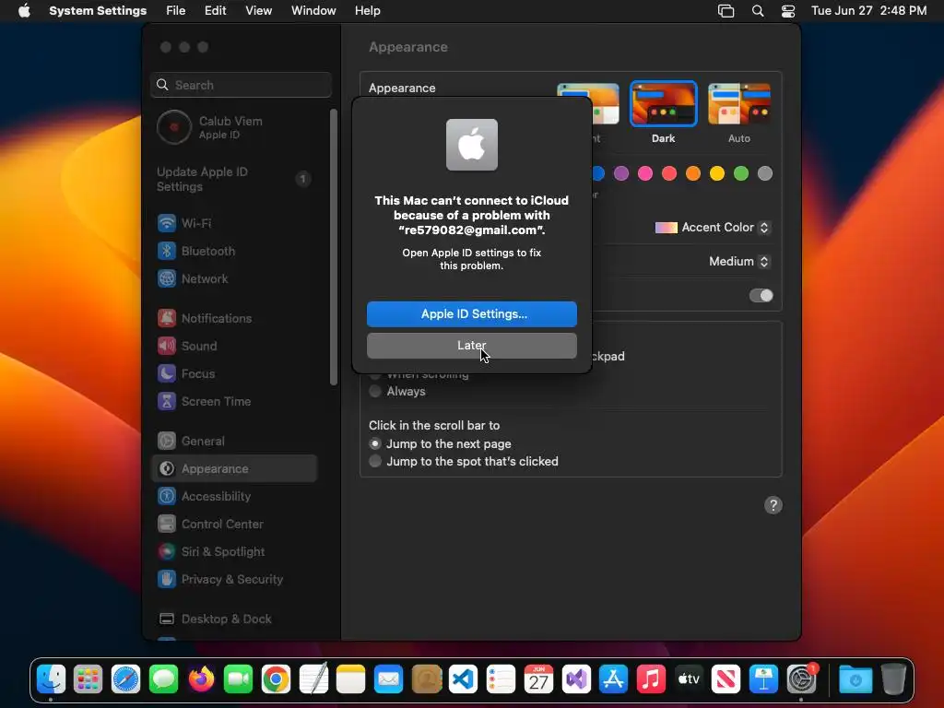Viewport: 944px width, 708px height.
Task: Open Launchpad from the Dock
Action: coord(88,679)
